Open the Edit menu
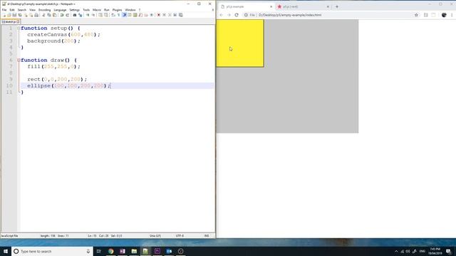This screenshot has width=456, height=256. click(x=12, y=10)
